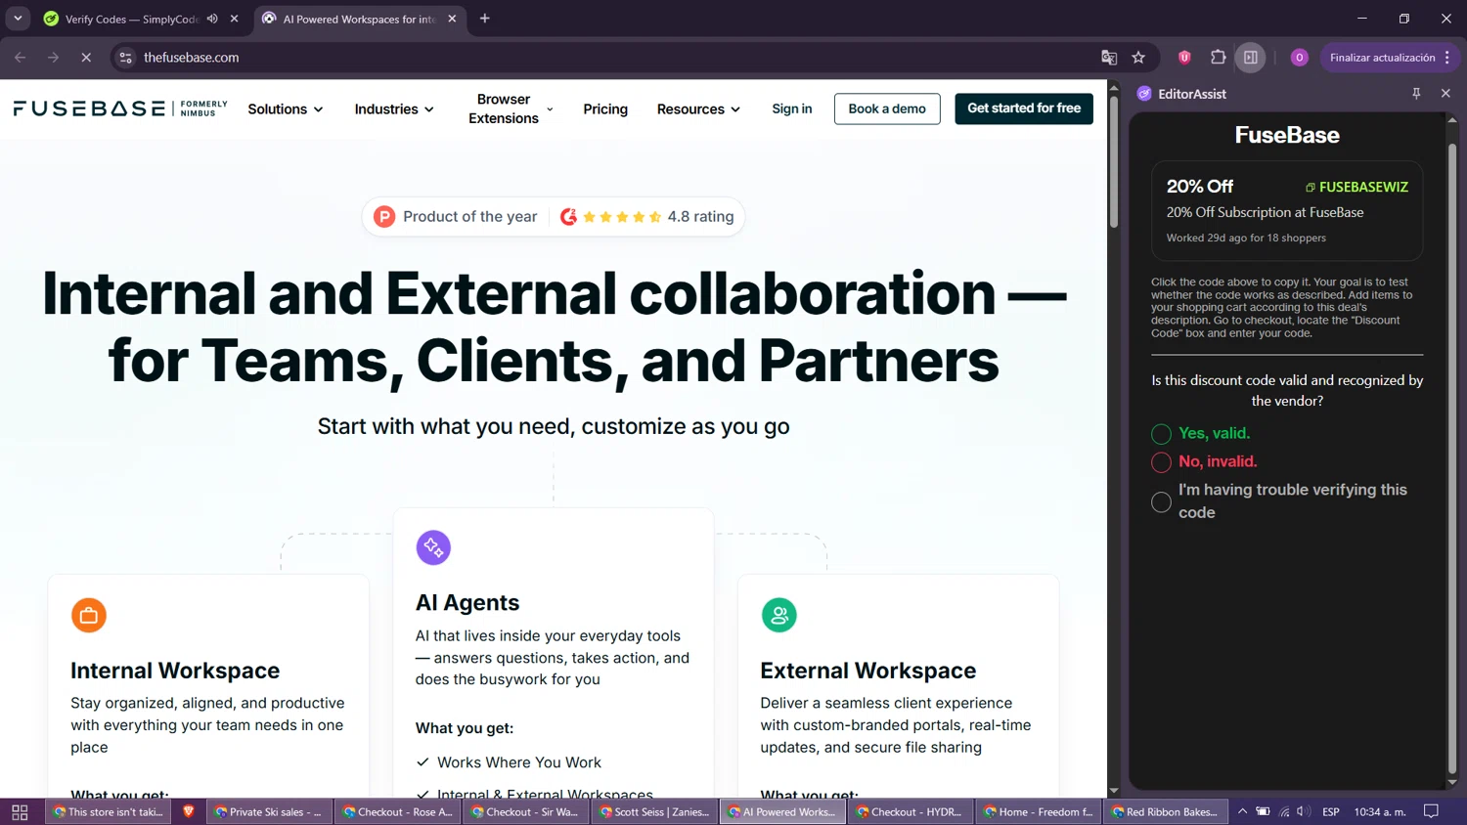Click the Product Hunt badge icon
The height and width of the screenshot is (825, 1467).
384,217
